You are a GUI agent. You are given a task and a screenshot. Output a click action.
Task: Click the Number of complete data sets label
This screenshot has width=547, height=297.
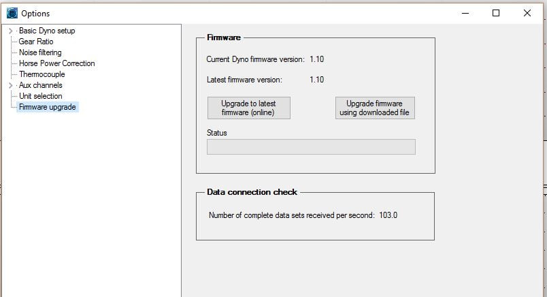click(x=292, y=215)
